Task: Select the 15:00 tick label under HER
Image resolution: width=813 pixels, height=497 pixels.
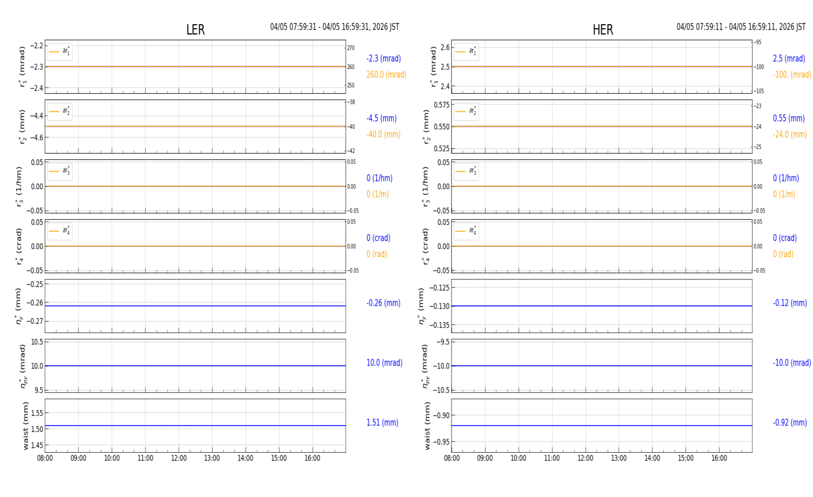Action: point(685,458)
